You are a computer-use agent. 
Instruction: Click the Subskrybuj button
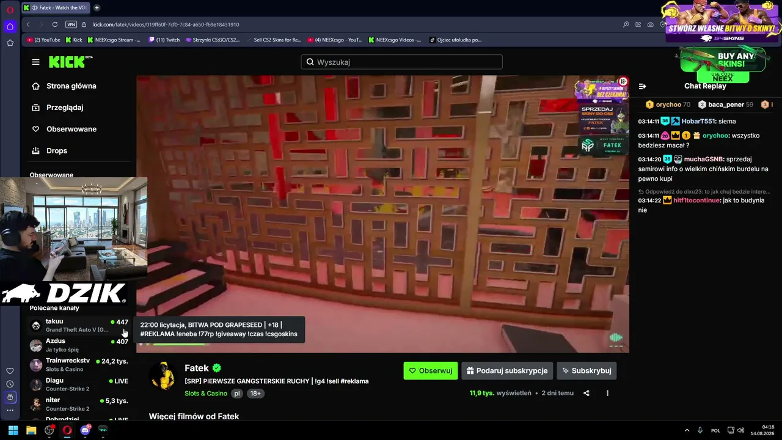[586, 370]
